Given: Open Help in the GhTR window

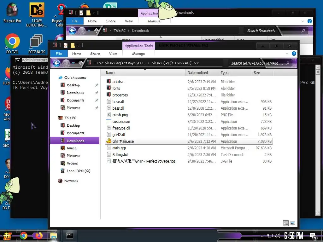Looking at the screenshot, I should coord(294,54).
